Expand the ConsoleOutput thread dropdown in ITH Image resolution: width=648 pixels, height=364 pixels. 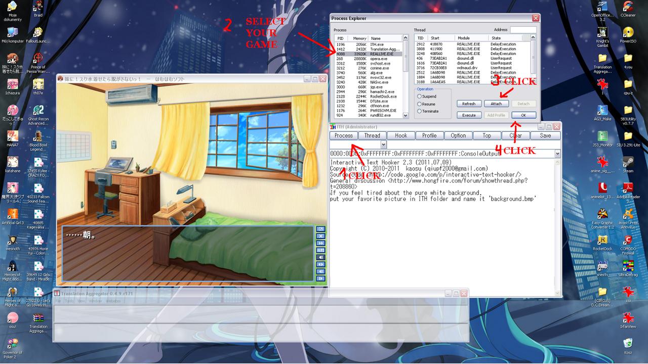(557, 153)
